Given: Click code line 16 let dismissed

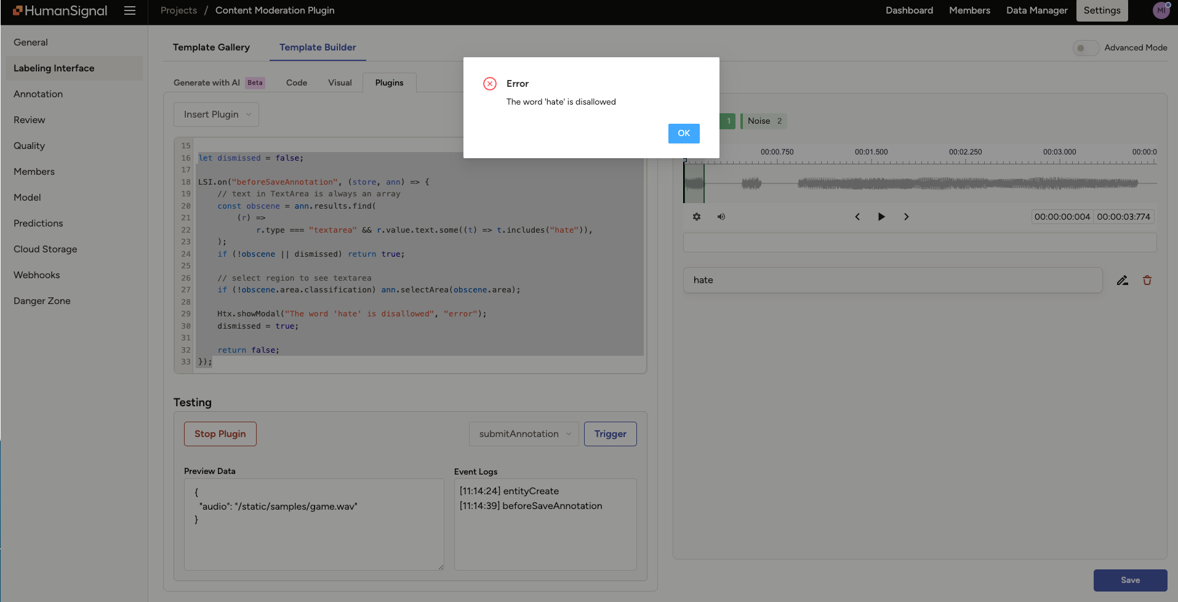Looking at the screenshot, I should (251, 158).
